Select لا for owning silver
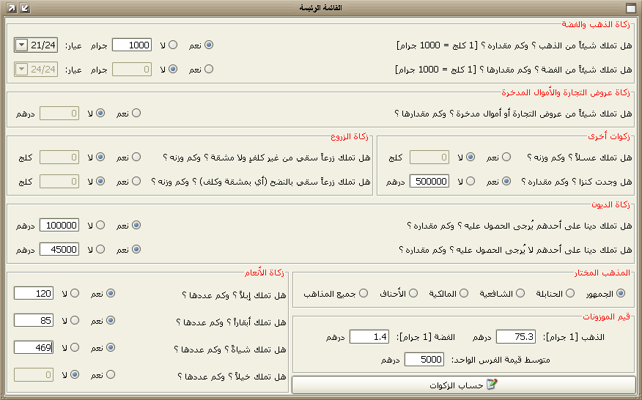The width and height of the screenshot is (642, 400). point(173,69)
